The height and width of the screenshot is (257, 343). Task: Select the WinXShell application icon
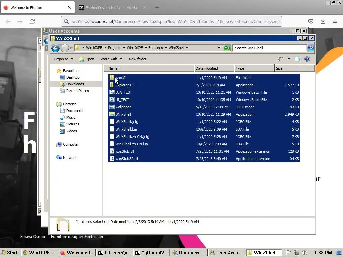pyautogui.click(x=112, y=114)
